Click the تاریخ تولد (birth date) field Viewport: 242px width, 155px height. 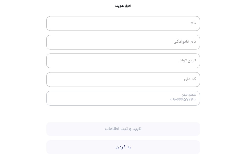(123, 61)
